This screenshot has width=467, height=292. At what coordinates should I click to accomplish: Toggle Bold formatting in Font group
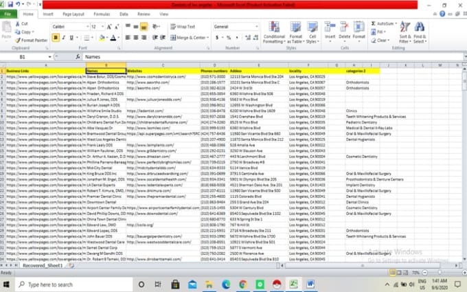(56, 38)
